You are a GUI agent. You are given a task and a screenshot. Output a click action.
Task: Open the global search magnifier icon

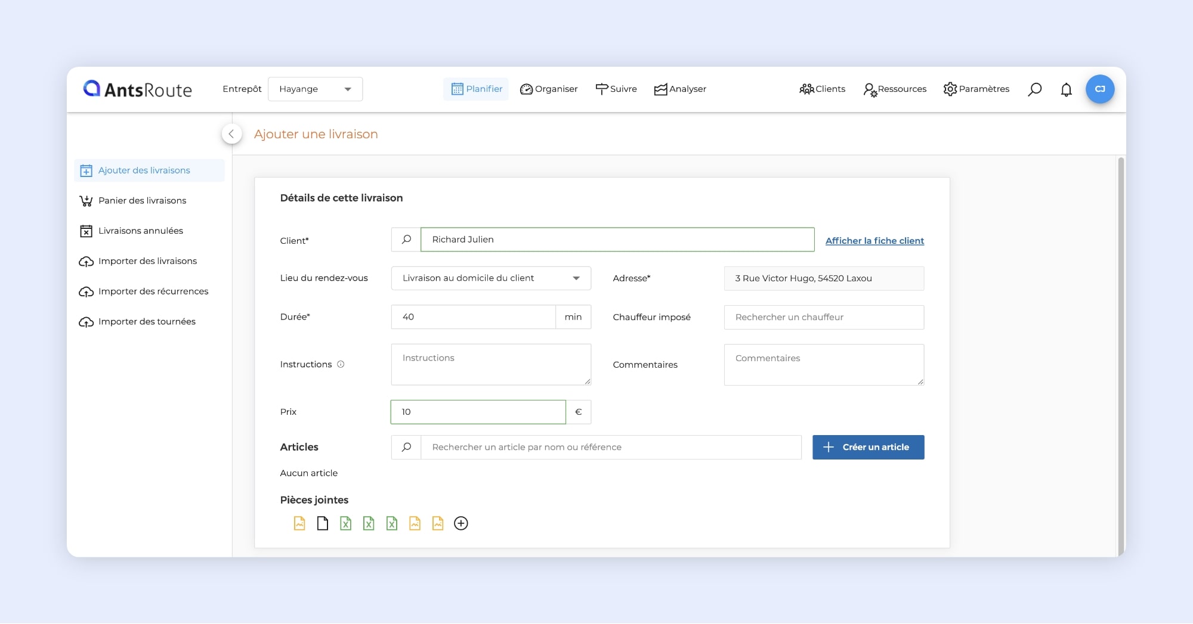[x=1035, y=89]
